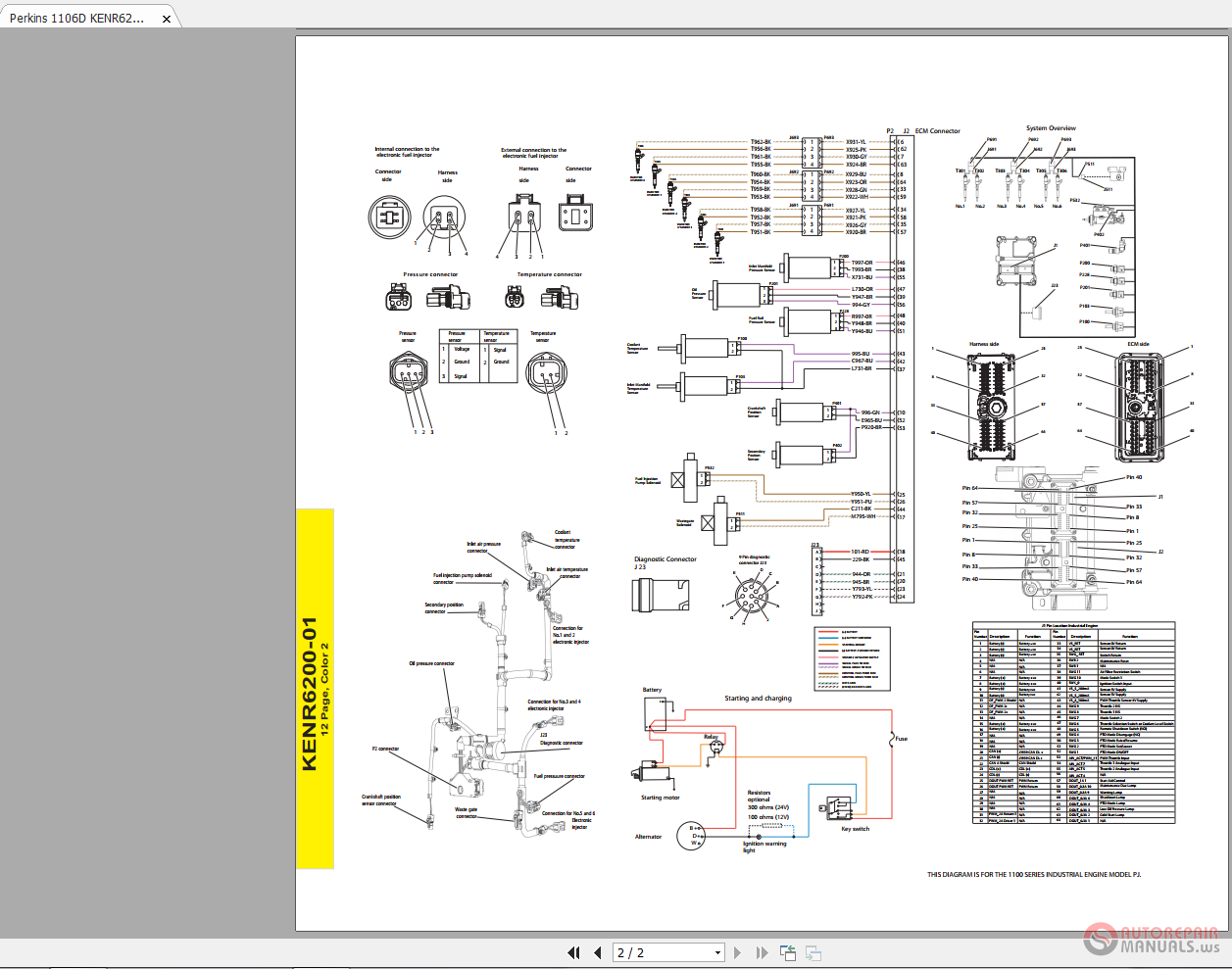The height and width of the screenshot is (969, 1232).
Task: Click the 'Temperature connector' label
Action: click(550, 274)
